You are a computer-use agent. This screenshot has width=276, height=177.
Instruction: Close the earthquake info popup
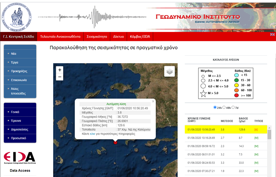pos(153,101)
